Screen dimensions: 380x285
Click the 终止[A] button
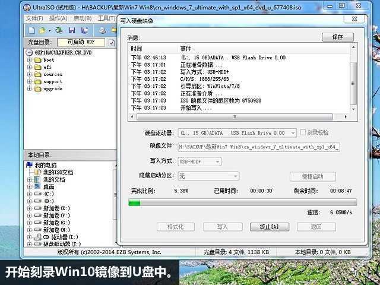click(269, 227)
